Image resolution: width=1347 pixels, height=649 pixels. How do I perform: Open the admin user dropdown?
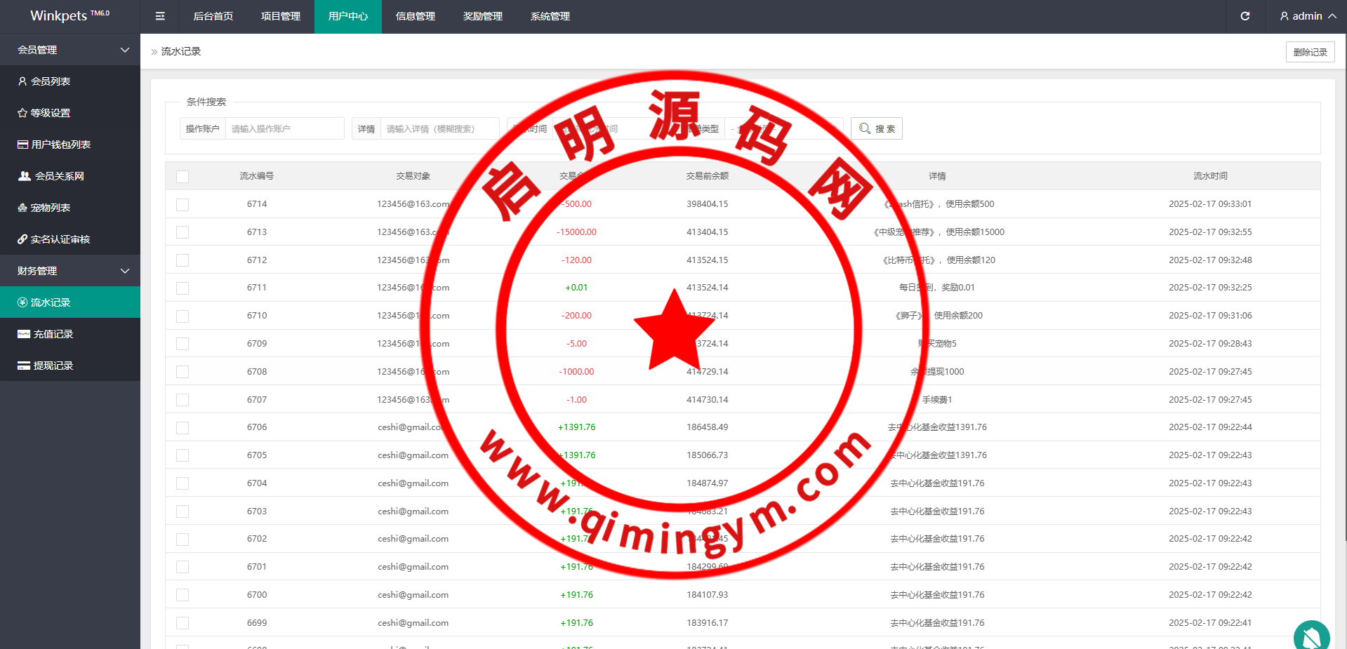point(1307,16)
